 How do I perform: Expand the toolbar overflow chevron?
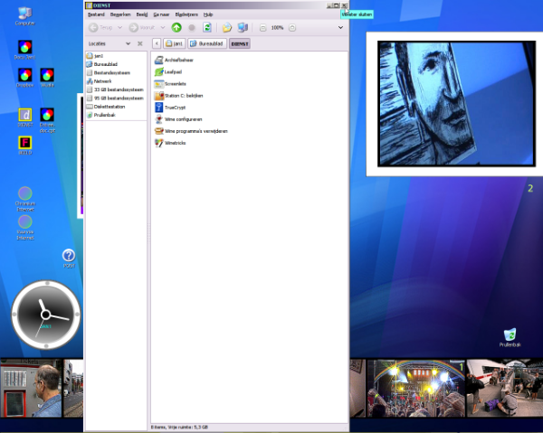[x=340, y=28]
